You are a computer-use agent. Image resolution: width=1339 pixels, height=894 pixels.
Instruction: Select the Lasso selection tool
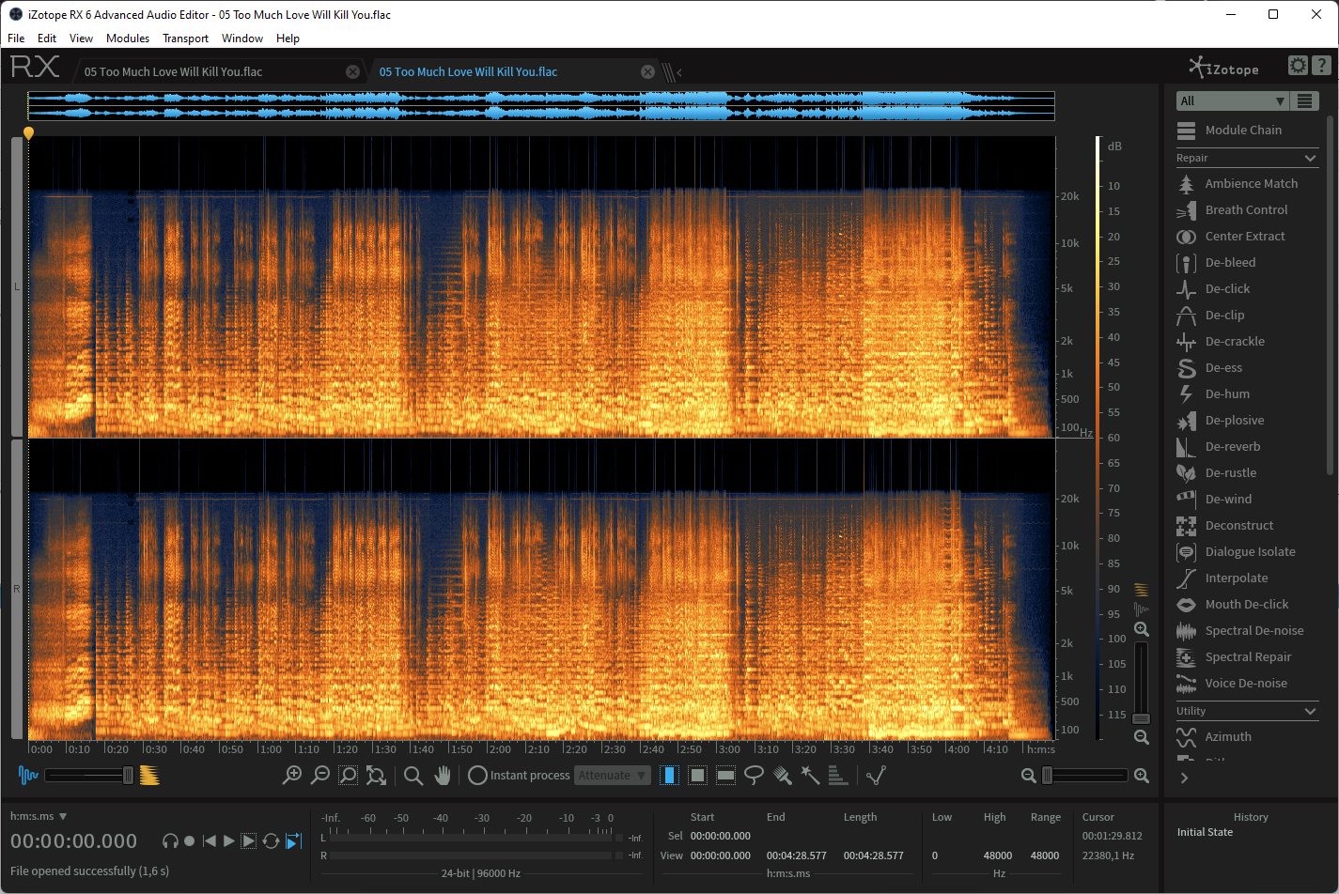[754, 775]
